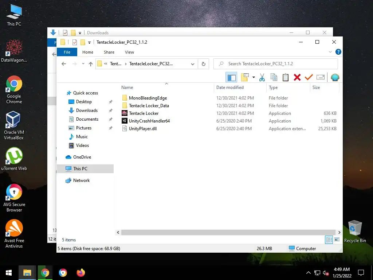
Task: Switch to Details view button
Action: tap(329, 240)
